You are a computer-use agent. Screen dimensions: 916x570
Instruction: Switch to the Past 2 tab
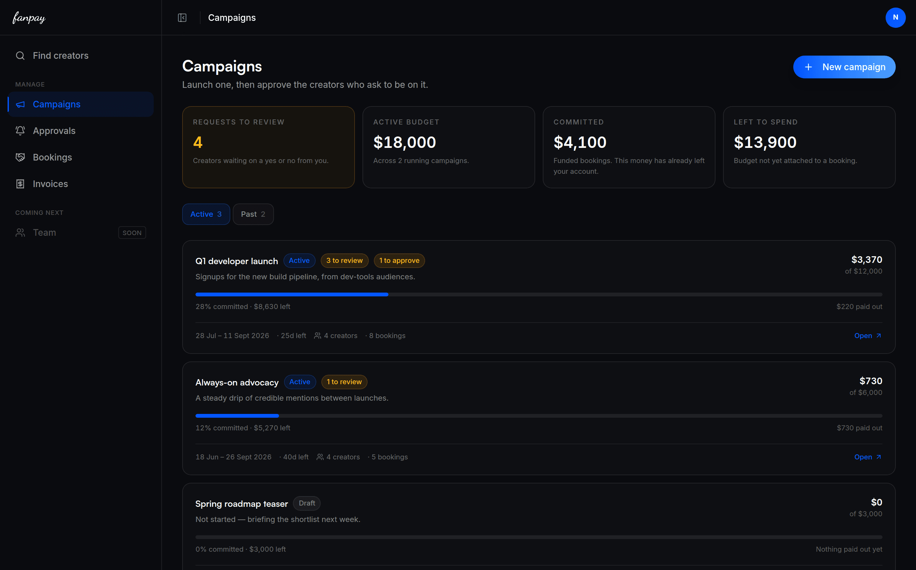coord(253,214)
